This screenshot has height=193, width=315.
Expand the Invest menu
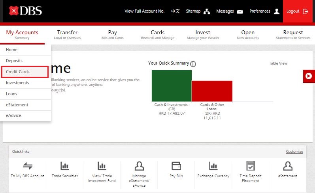pos(203,35)
